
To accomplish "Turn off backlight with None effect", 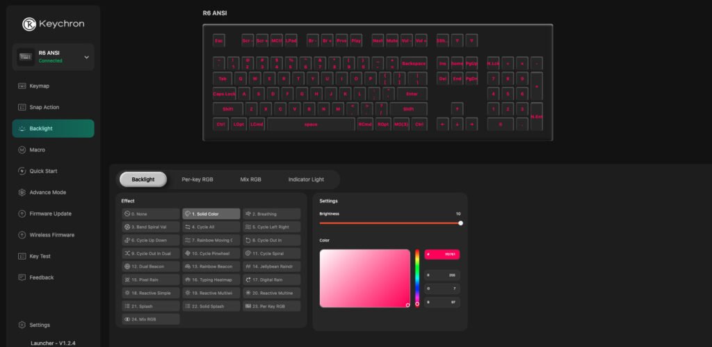I will click(x=150, y=214).
